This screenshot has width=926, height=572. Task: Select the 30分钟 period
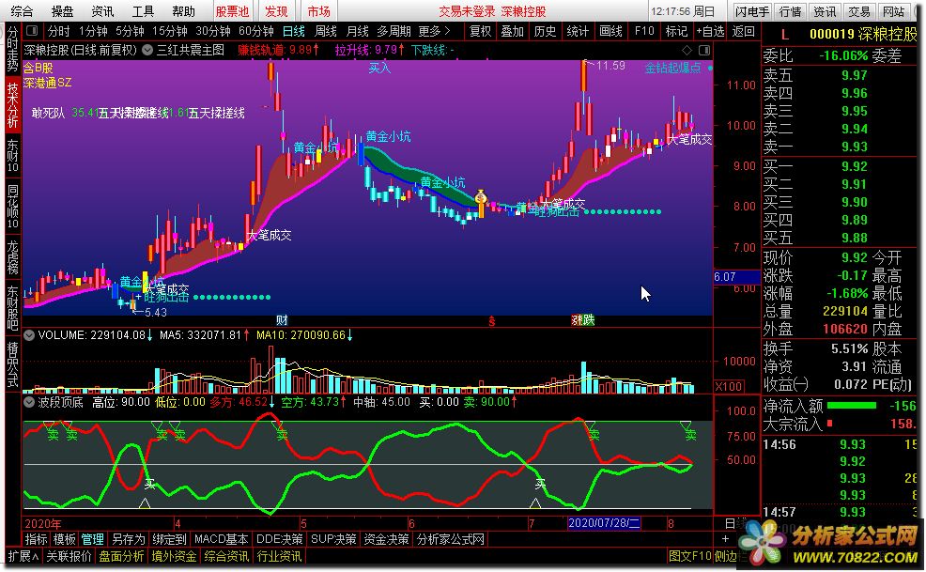tap(213, 31)
